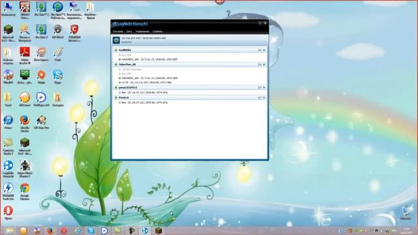Open the Управление menu in Hamachi
The width and height of the screenshot is (418, 235).
click(142, 31)
